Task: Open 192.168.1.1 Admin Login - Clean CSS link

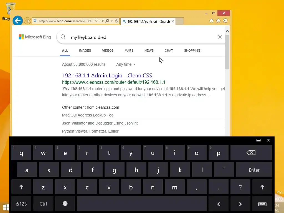Action: click(x=107, y=75)
